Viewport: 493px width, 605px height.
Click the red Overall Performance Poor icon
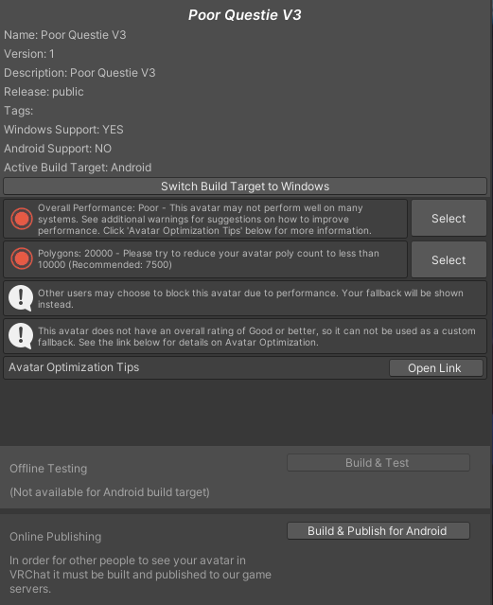click(22, 219)
